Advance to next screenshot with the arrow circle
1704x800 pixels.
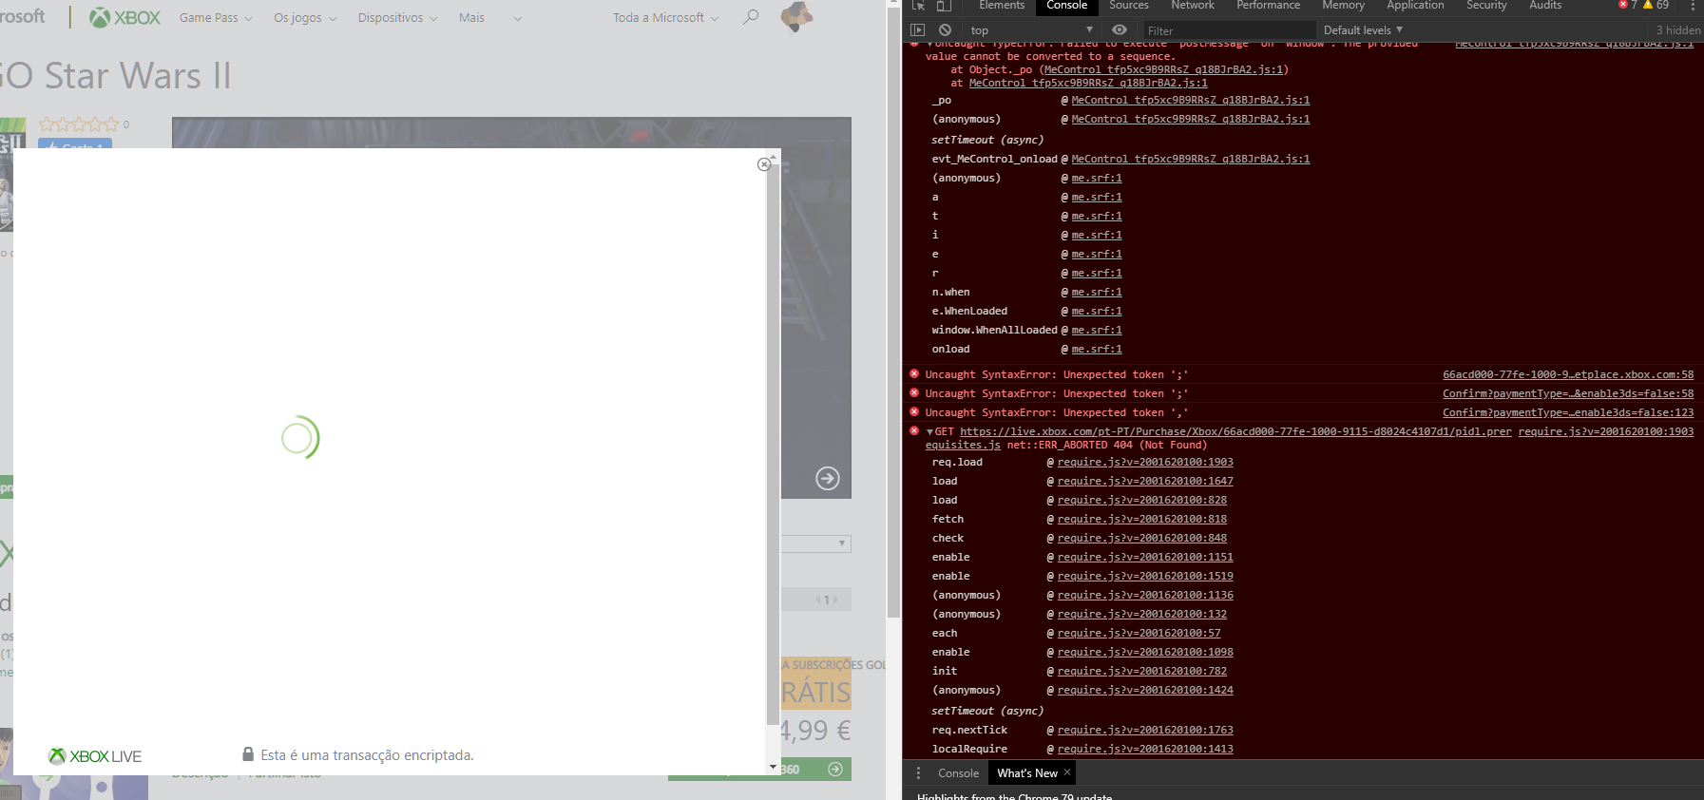(x=828, y=478)
